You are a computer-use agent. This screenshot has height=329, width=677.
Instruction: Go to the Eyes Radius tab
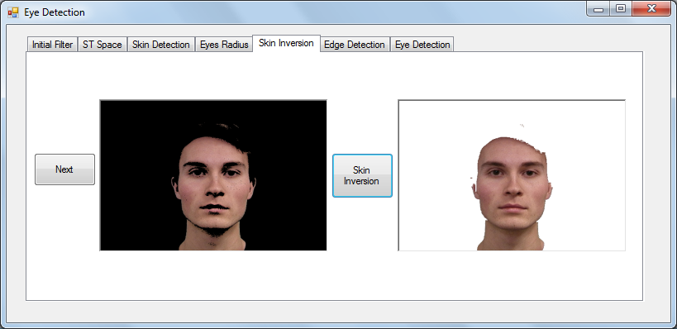point(224,45)
